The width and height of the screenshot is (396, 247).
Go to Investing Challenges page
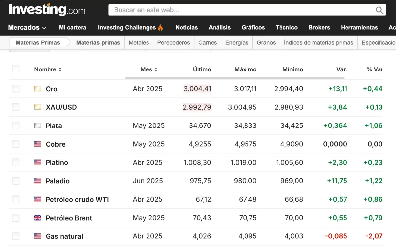pyautogui.click(x=130, y=28)
